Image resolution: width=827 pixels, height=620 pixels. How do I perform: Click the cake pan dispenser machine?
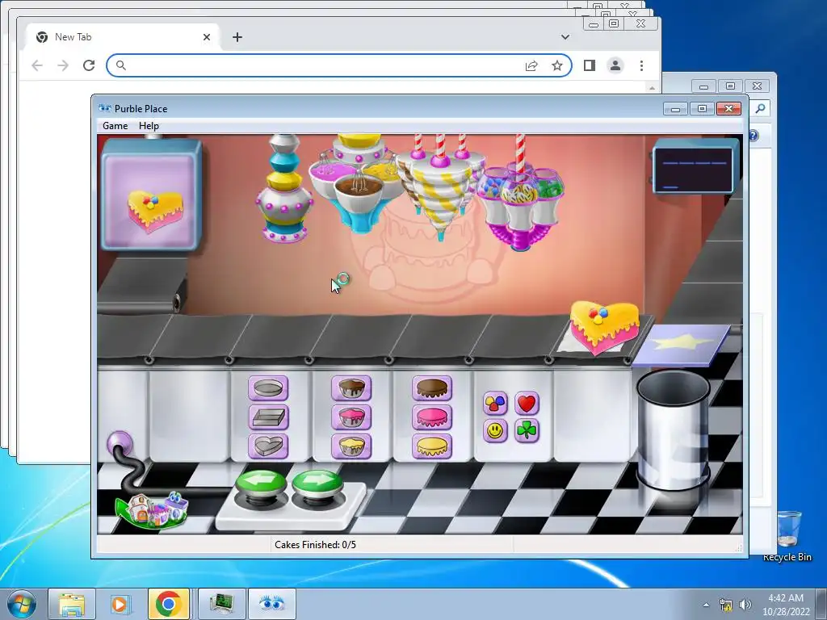(285, 188)
